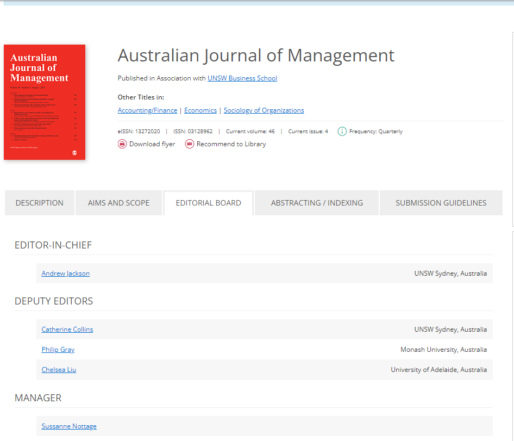This screenshot has height=441, width=514.
Task: Click the Recommend to Library text
Action: pyautogui.click(x=231, y=144)
